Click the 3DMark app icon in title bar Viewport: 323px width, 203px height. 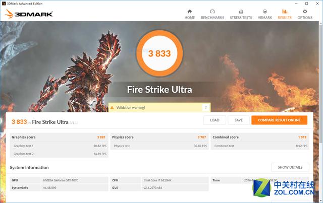click(4, 4)
